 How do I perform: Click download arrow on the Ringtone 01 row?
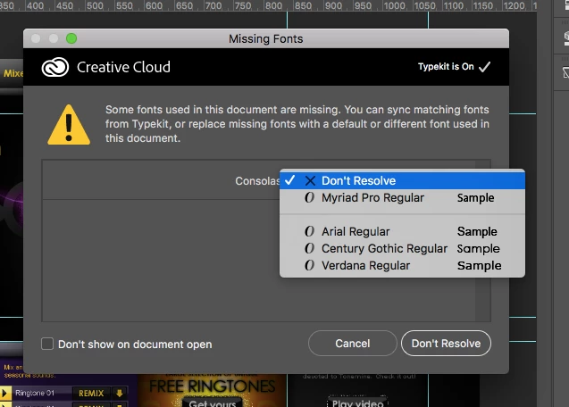pos(120,393)
